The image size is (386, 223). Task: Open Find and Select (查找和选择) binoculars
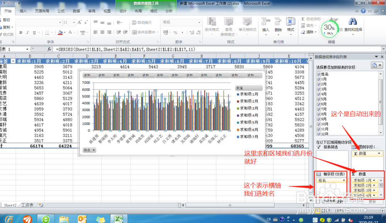point(353,22)
